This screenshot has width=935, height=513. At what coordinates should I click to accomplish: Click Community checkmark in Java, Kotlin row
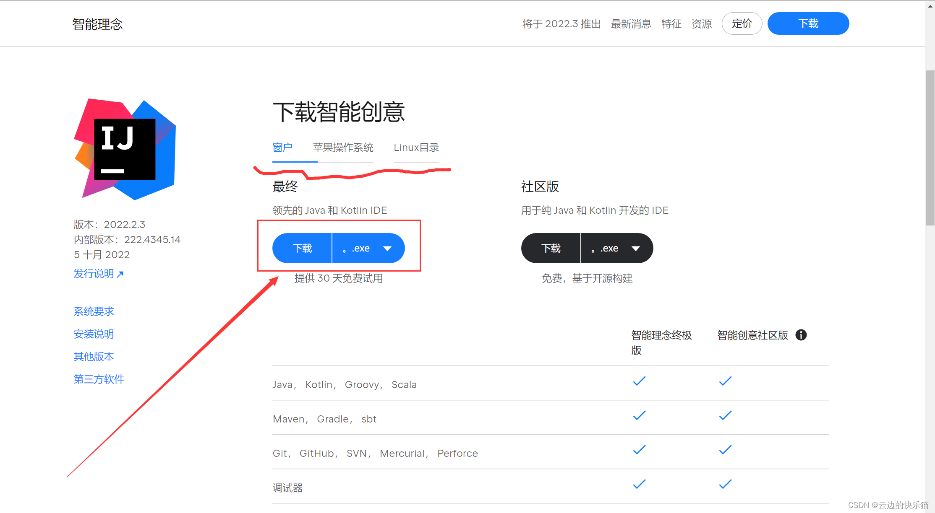tap(725, 381)
